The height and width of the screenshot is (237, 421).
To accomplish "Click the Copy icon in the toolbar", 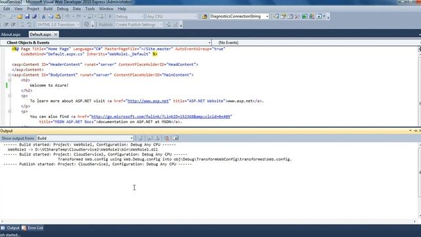I will click(x=51, y=16).
